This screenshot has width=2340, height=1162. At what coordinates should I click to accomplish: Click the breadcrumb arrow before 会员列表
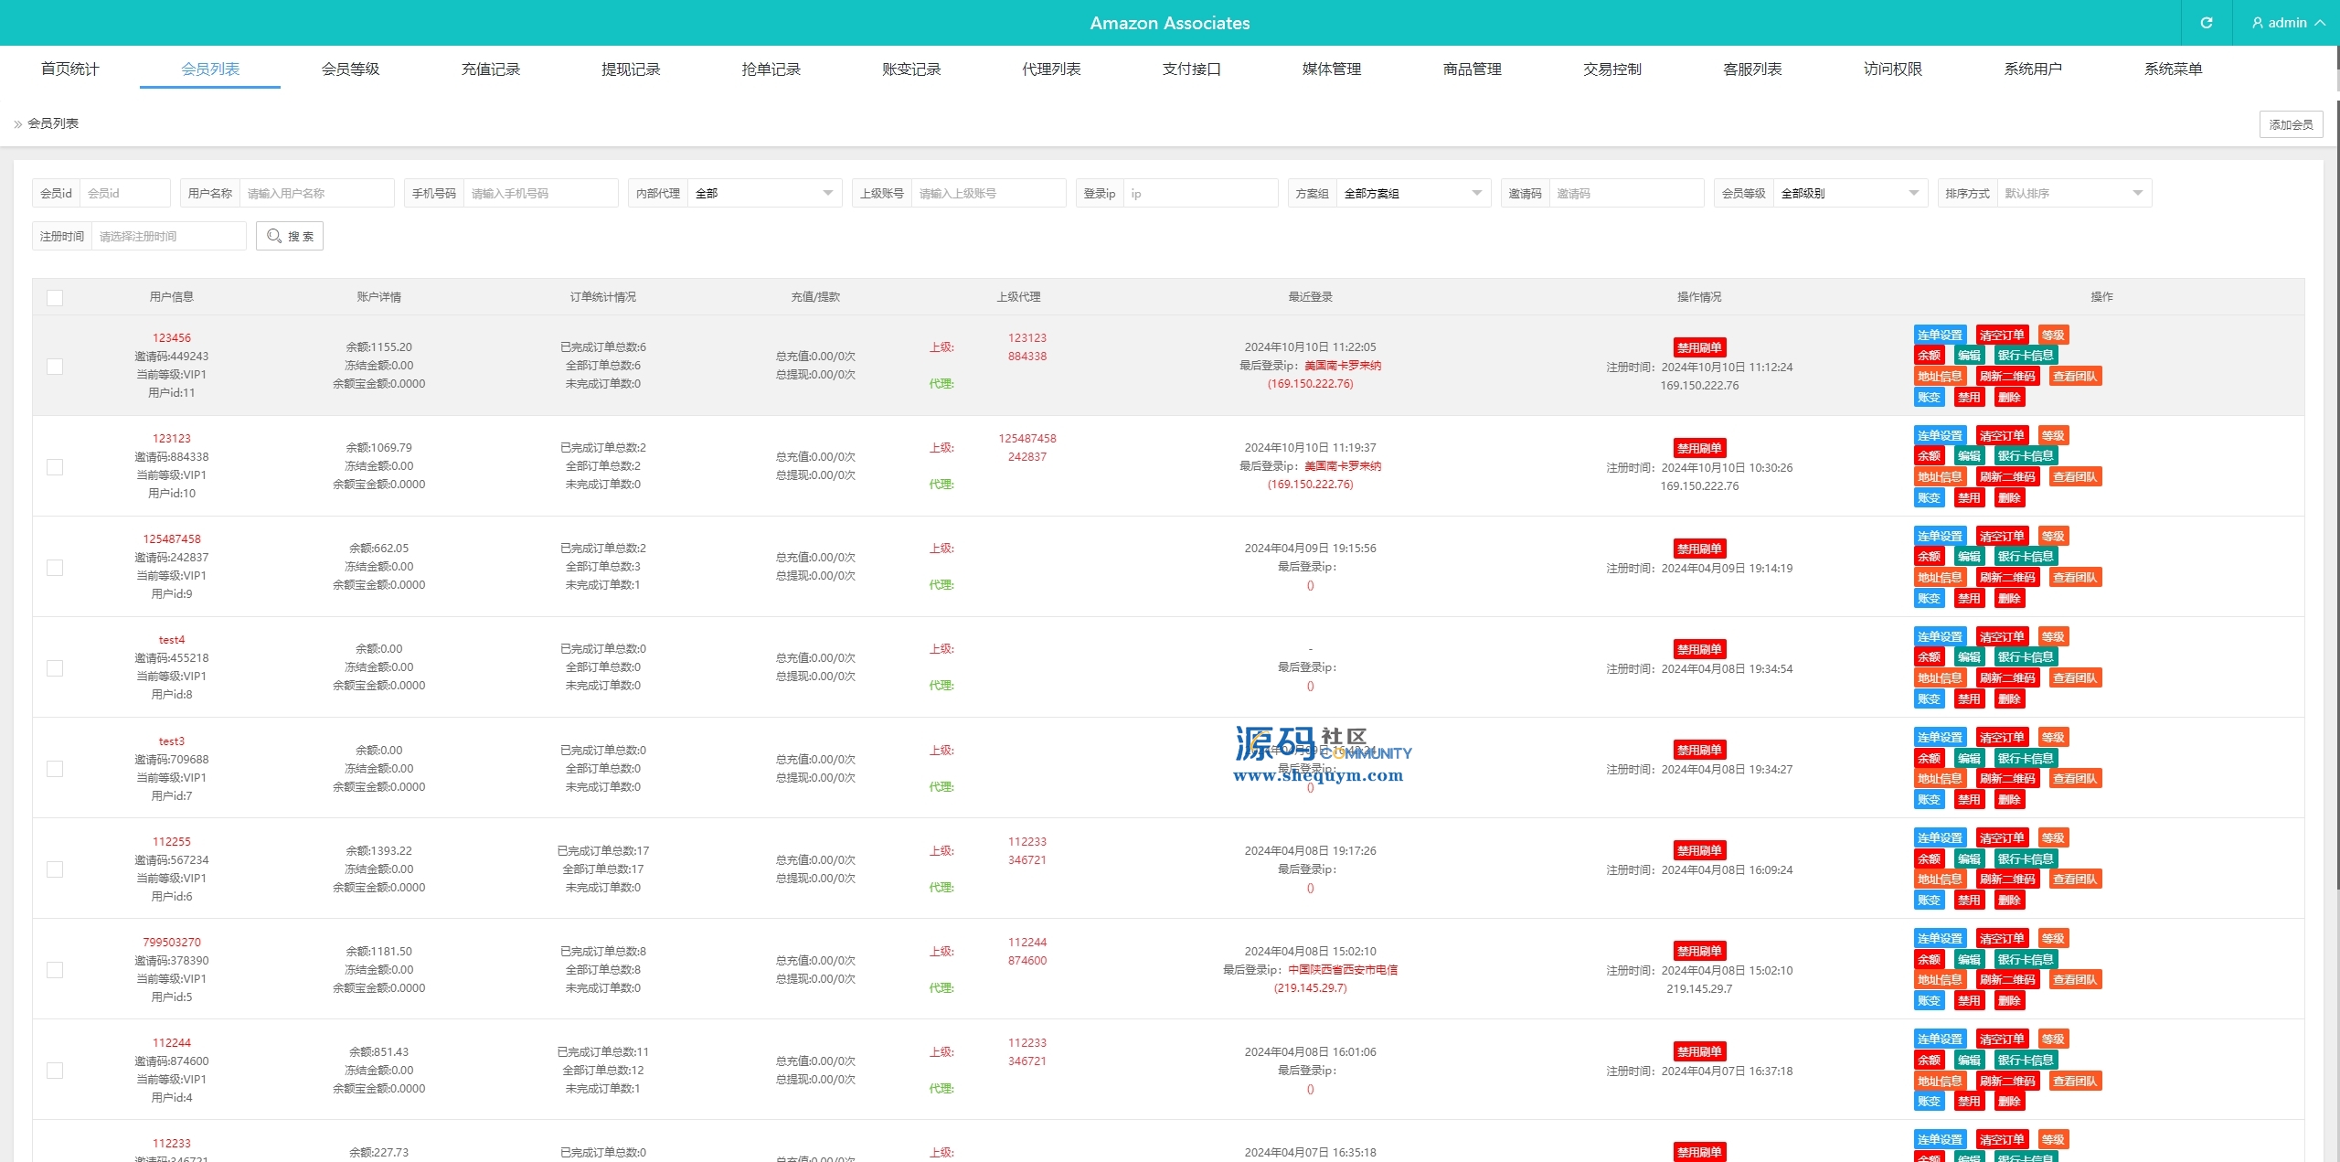(x=17, y=124)
